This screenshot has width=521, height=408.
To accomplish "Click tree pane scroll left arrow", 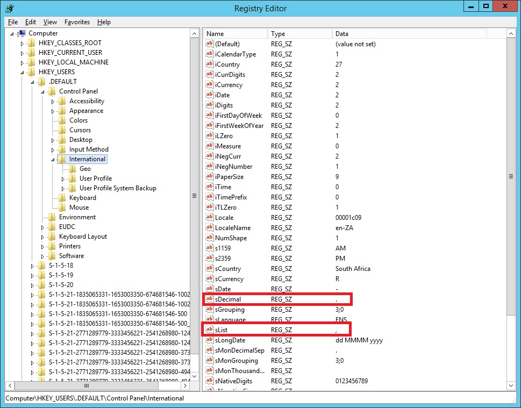I will [x=10, y=385].
